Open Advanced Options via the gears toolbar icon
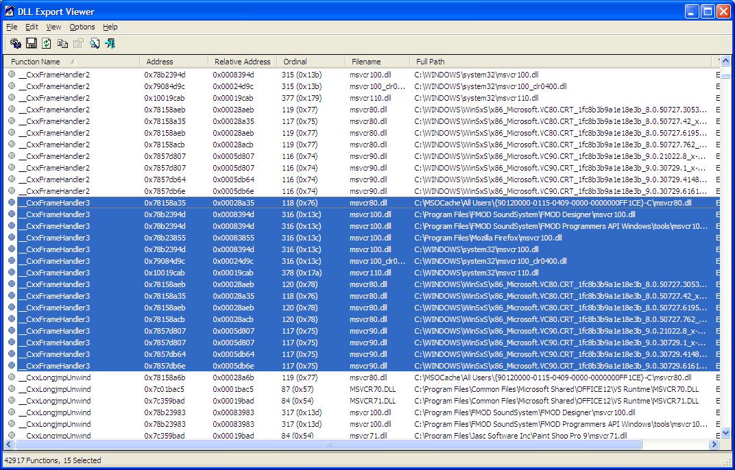This screenshot has width=735, height=470. (x=16, y=43)
